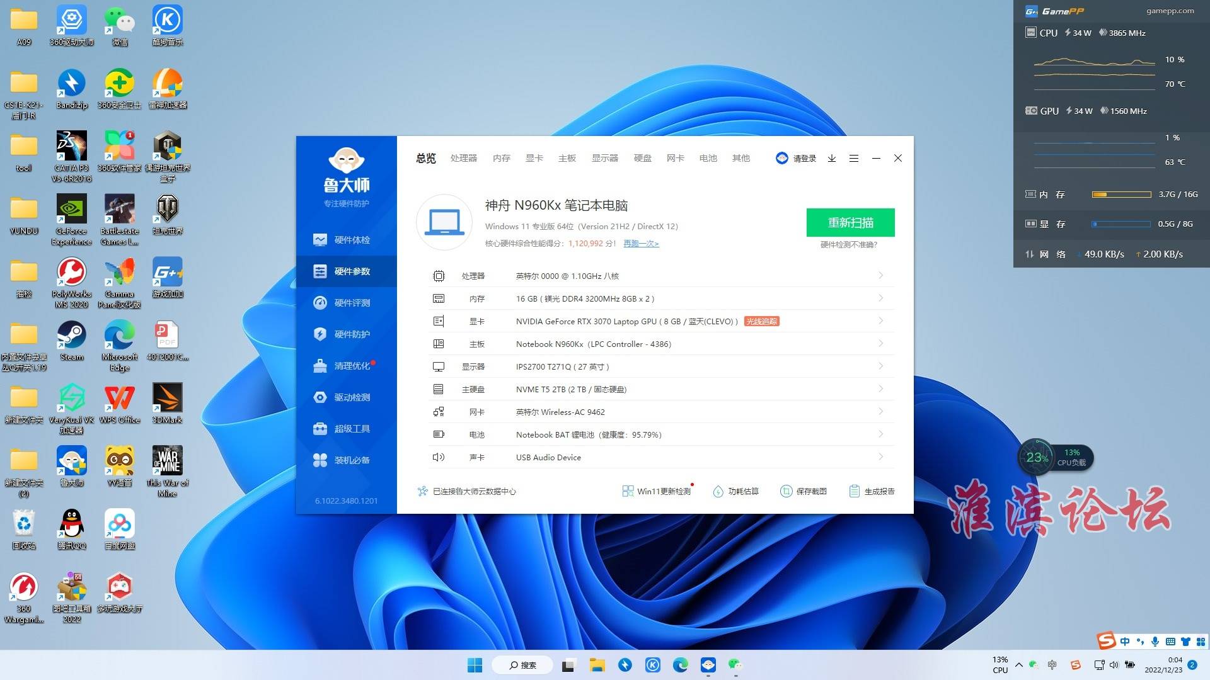Image resolution: width=1210 pixels, height=680 pixels.
Task: Expand the 电池 row chevron
Action: [881, 434]
